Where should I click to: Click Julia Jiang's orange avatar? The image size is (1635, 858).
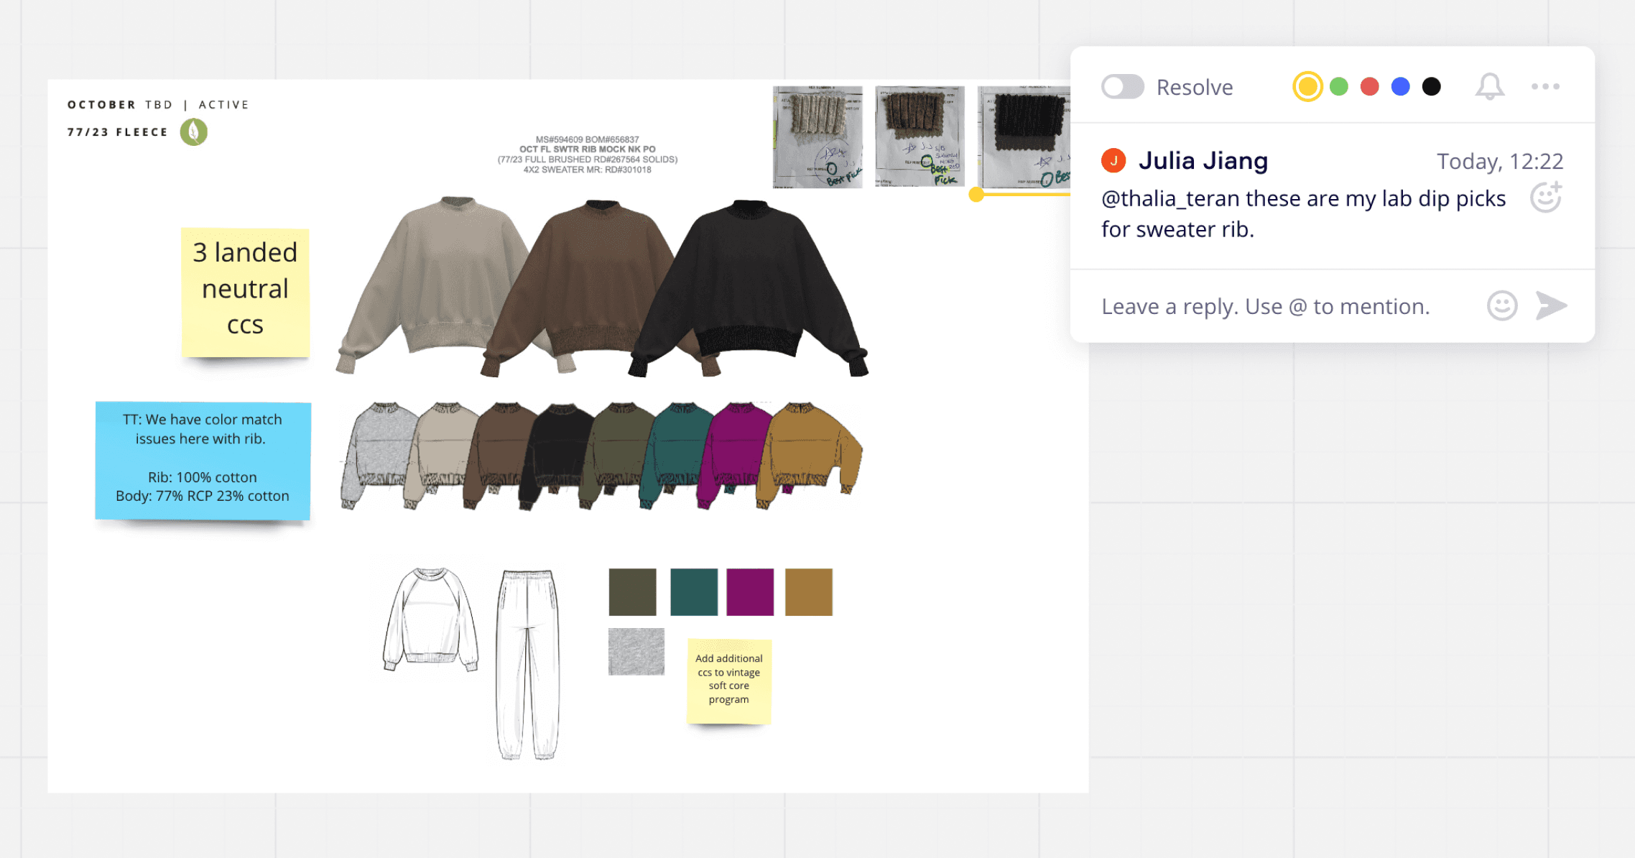pyautogui.click(x=1113, y=160)
